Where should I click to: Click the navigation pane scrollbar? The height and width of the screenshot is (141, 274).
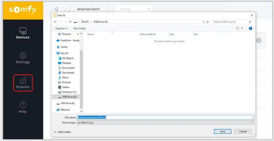pos(81,79)
